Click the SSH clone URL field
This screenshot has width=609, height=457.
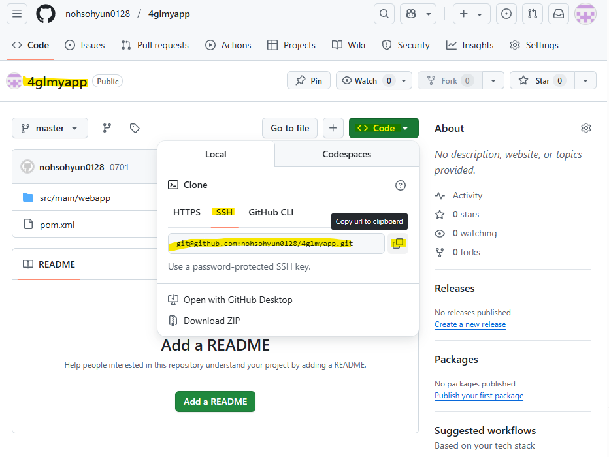(276, 244)
